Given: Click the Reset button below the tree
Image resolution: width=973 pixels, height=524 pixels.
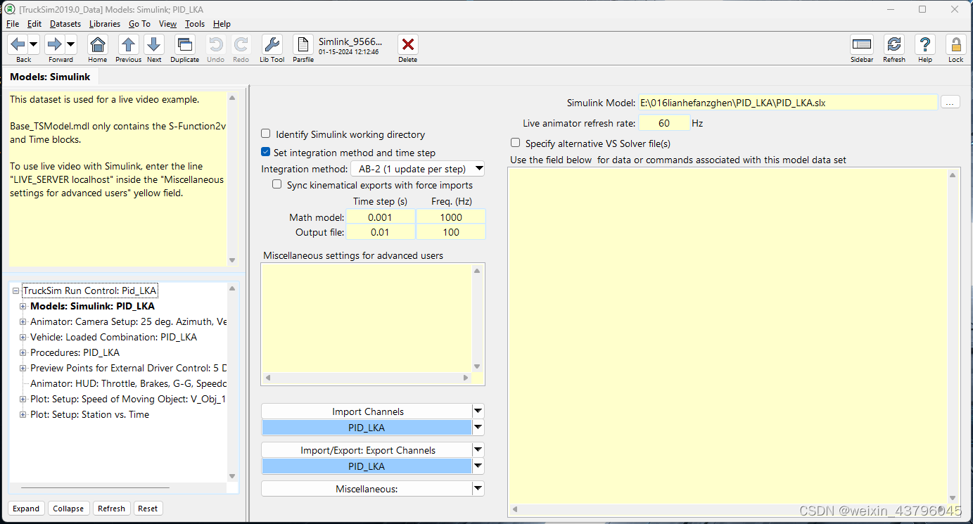Looking at the screenshot, I should coord(148,509).
